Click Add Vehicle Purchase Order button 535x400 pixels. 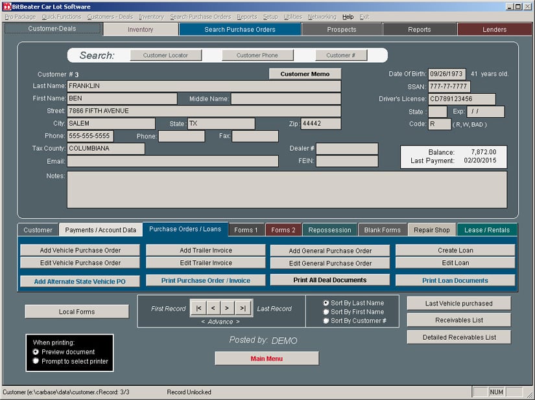80,250
